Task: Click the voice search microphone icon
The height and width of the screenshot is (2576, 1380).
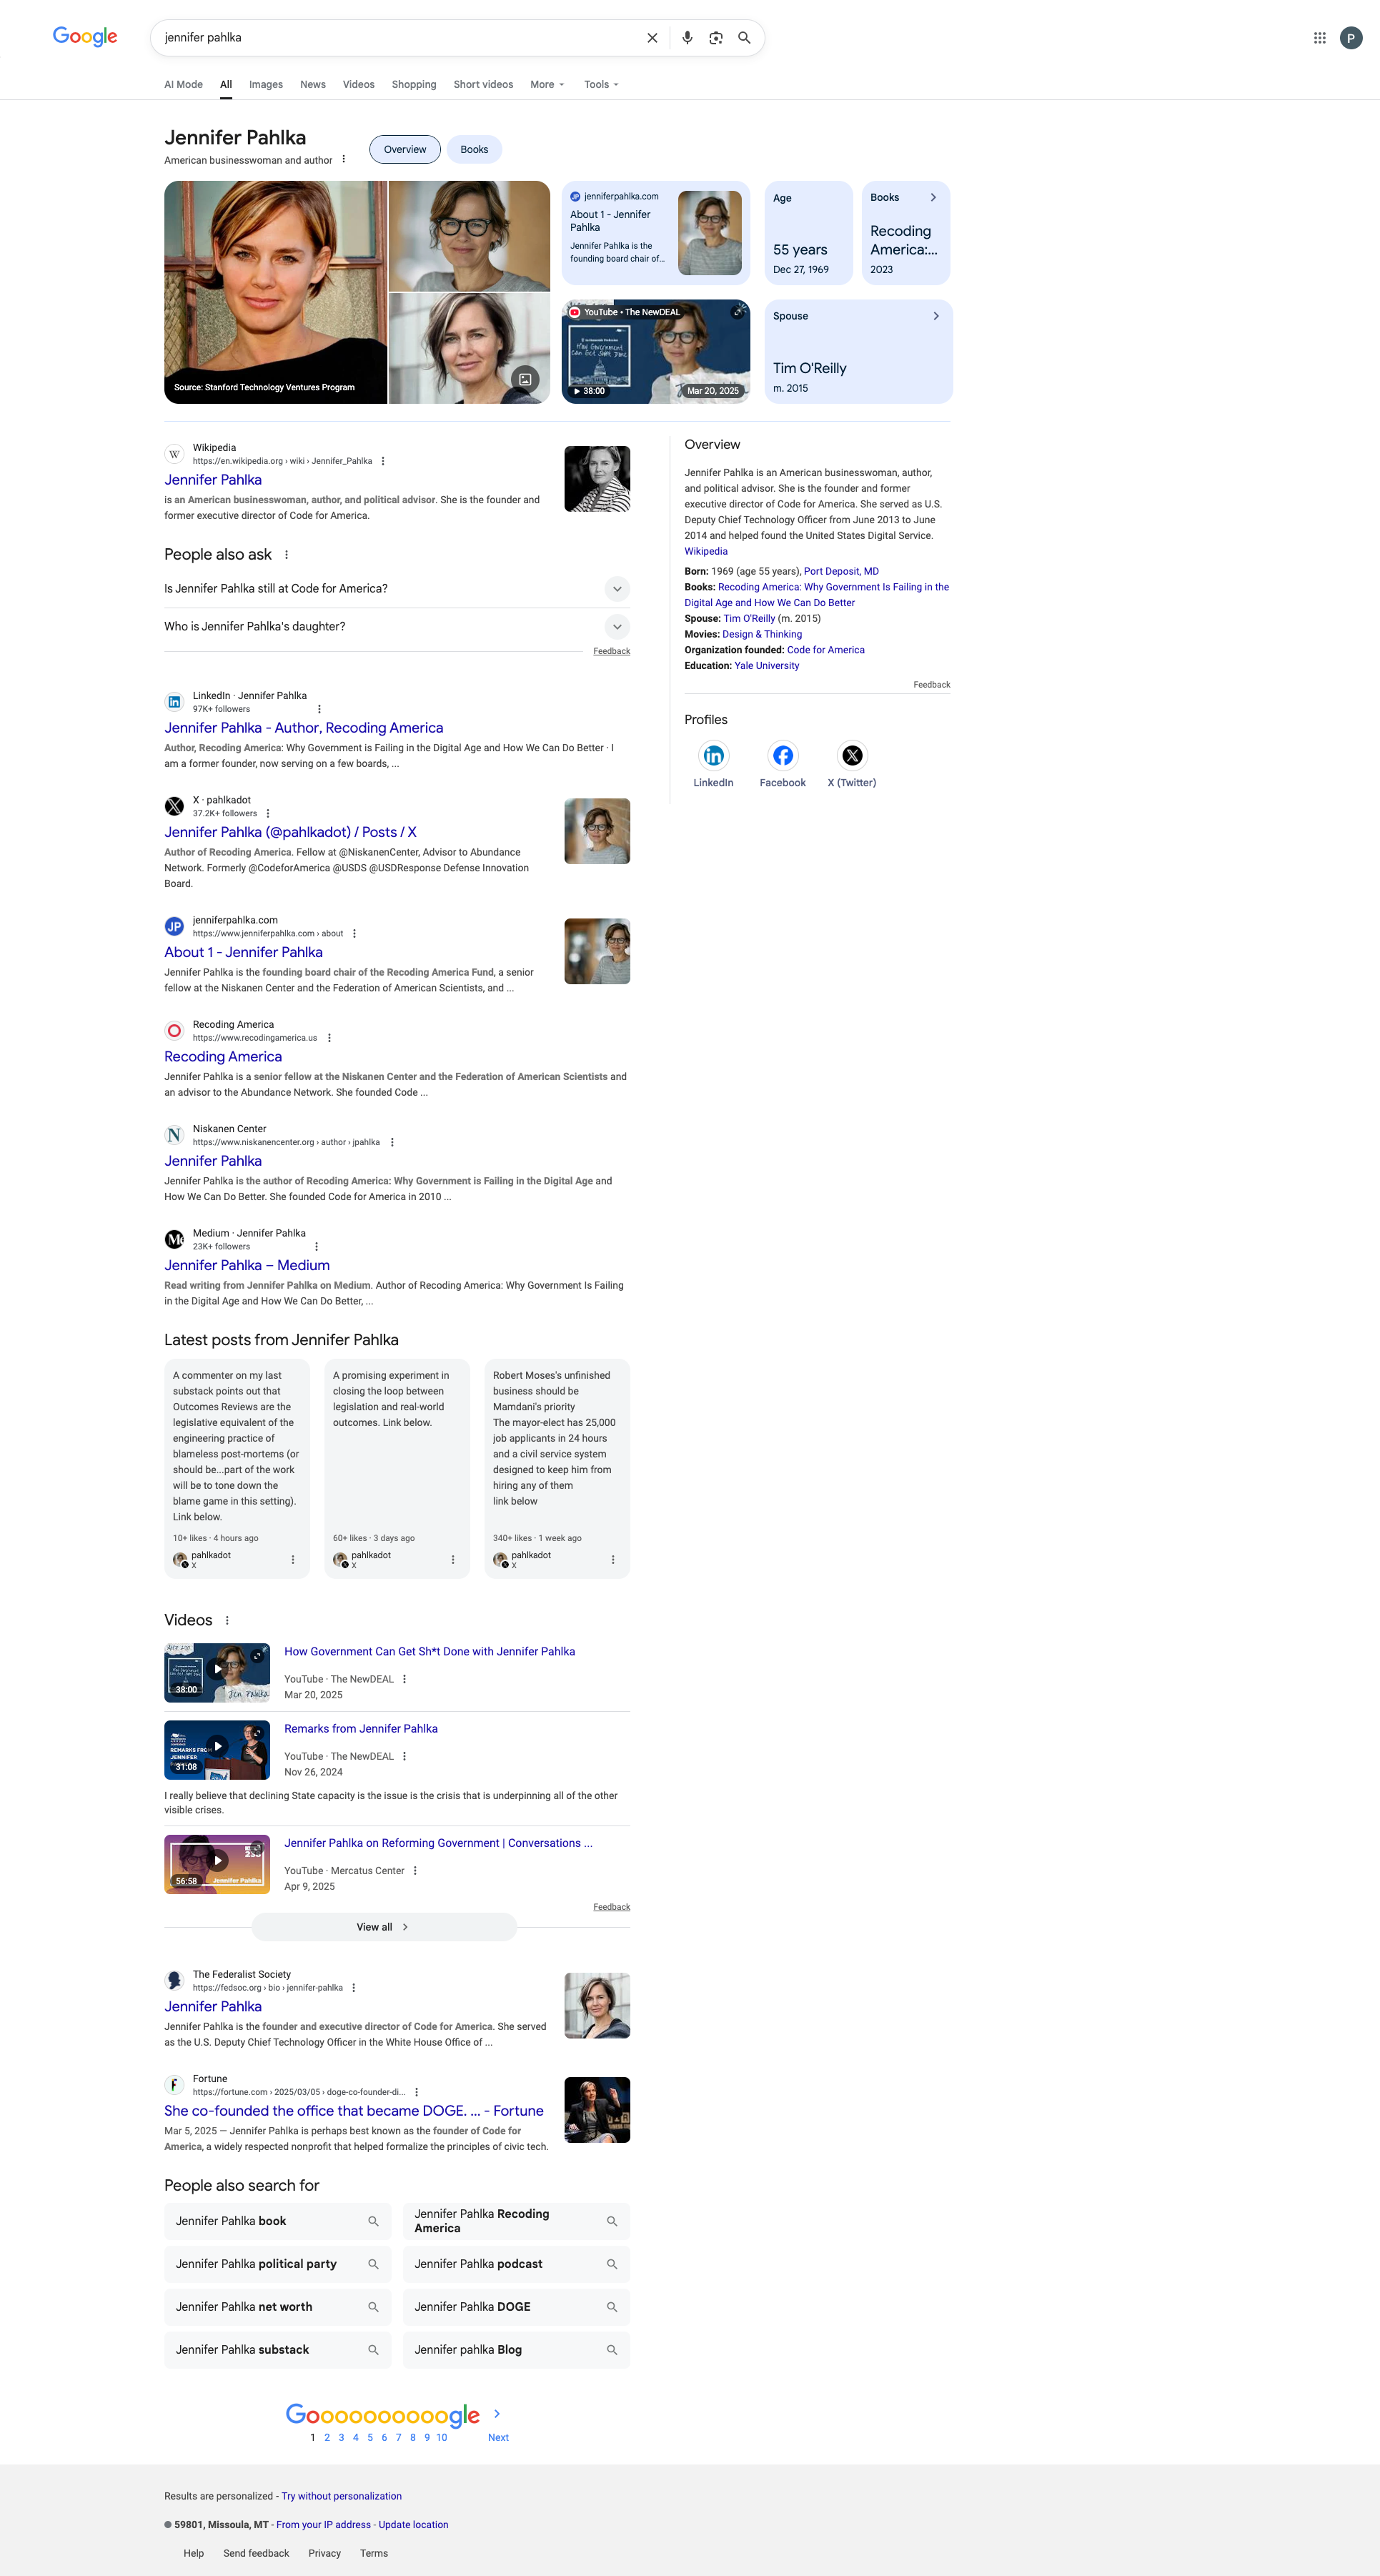Action: coord(687,38)
